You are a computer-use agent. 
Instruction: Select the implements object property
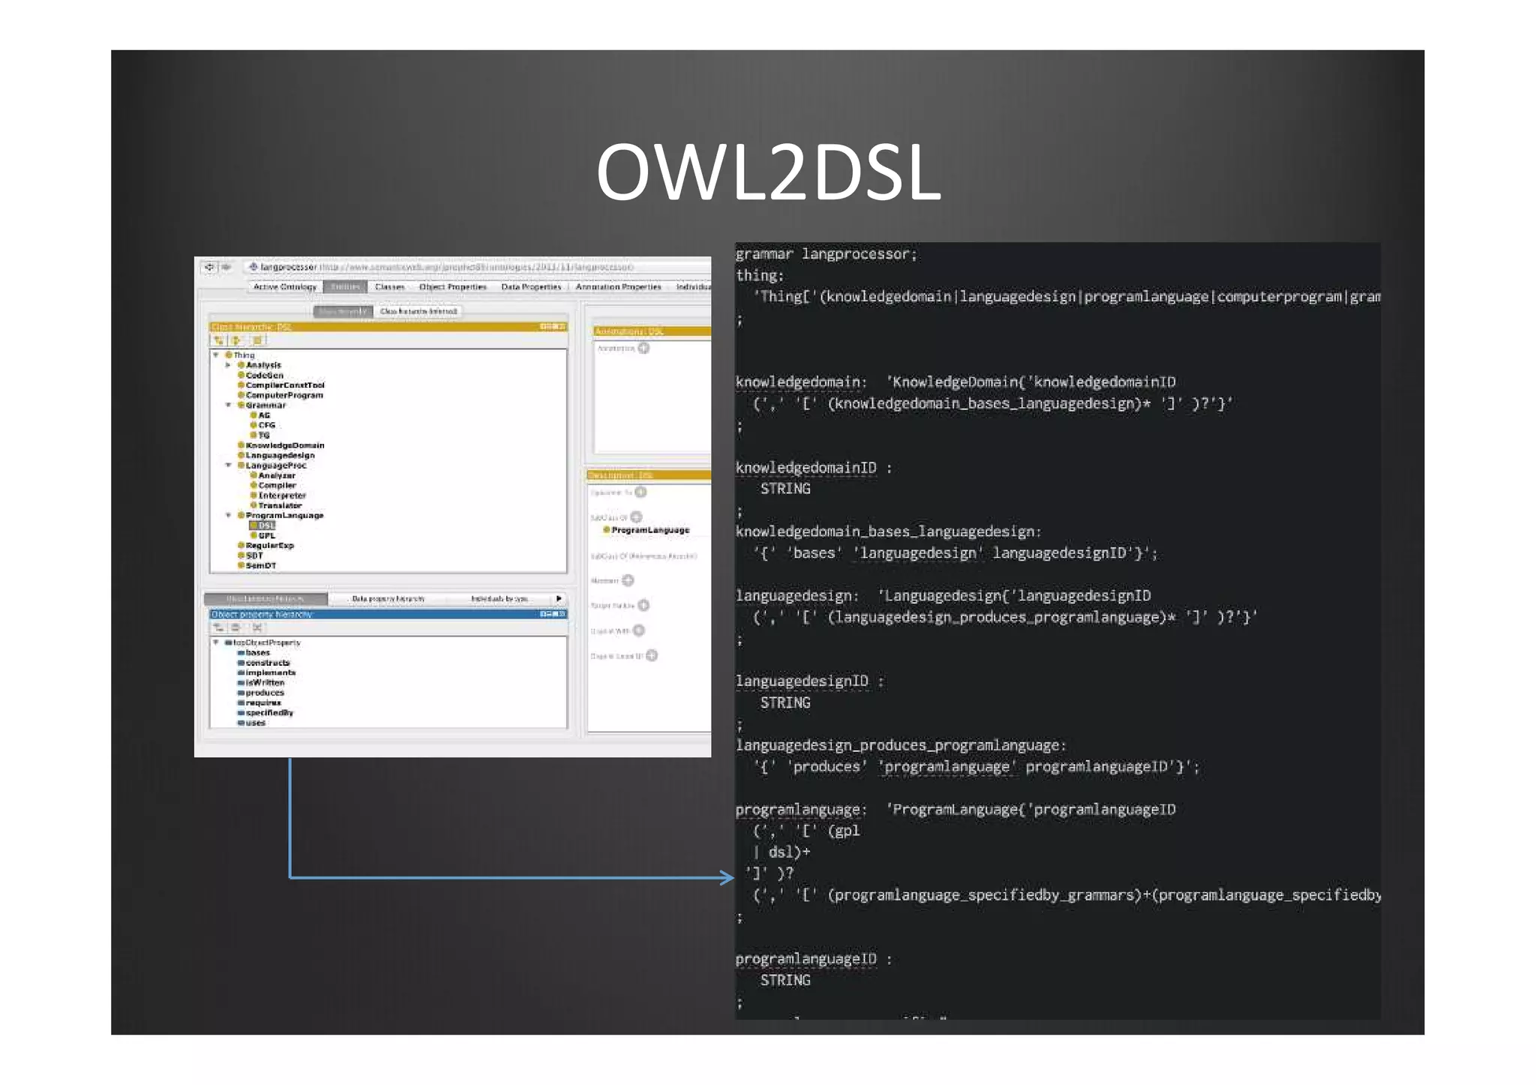click(x=266, y=673)
